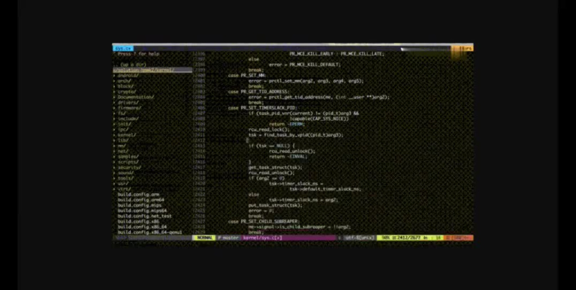Open the kernel/ directory entry

127,135
